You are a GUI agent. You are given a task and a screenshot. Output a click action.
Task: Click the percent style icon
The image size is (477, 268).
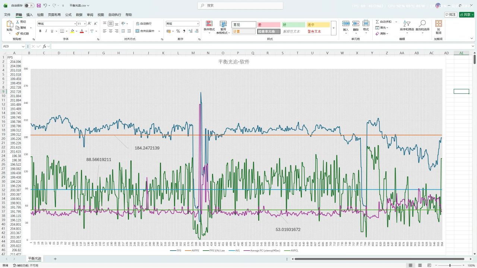[x=178, y=31]
